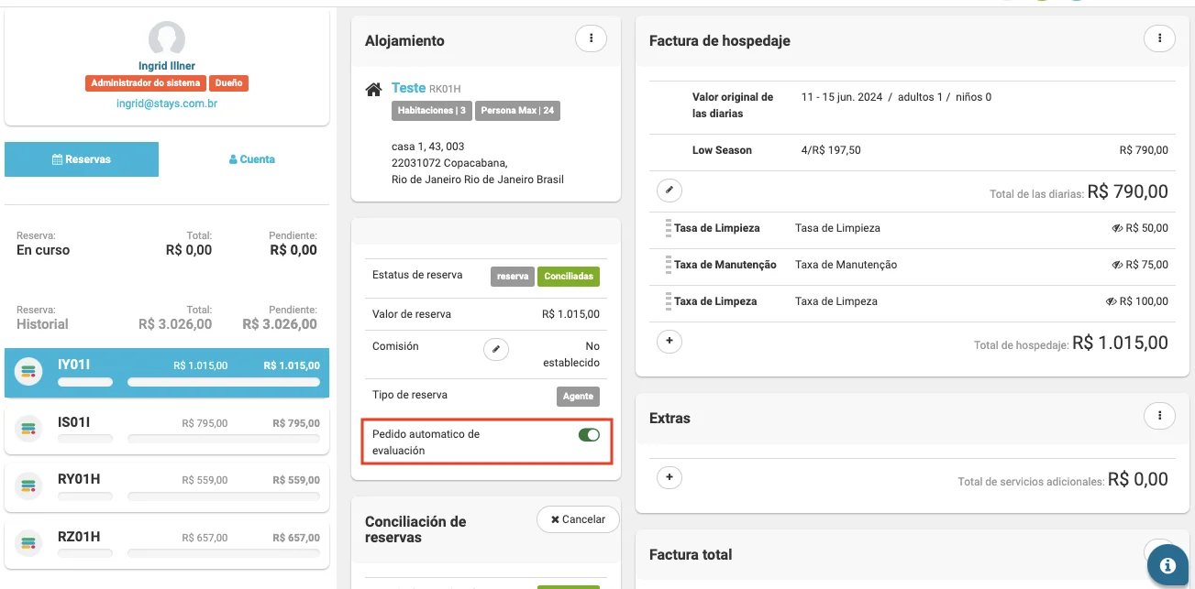
Task: Toggle visibility of the R$ 100,00 Taxa de Limpeza
Action: coord(1112,301)
